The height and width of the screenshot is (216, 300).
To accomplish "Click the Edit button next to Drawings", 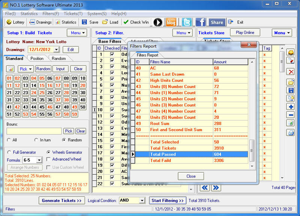I will pyautogui.click(x=70, y=49).
